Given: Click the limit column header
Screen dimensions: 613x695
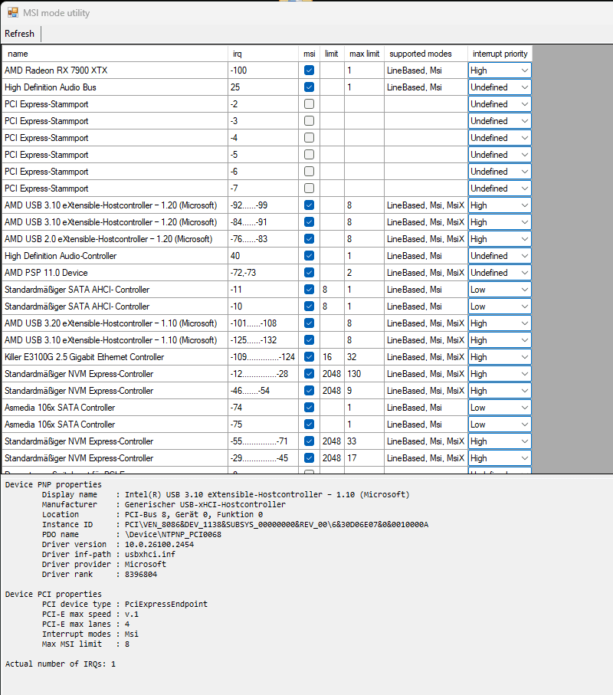Looking at the screenshot, I should [332, 54].
